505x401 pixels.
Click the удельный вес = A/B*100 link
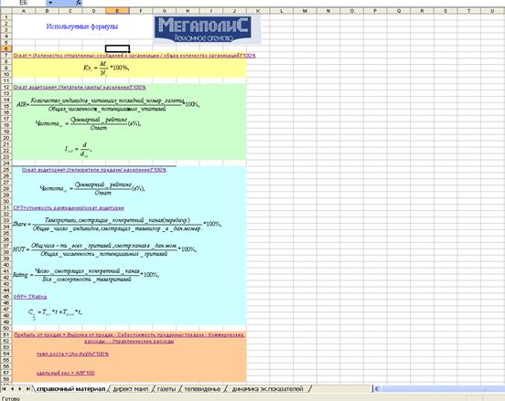(65, 373)
